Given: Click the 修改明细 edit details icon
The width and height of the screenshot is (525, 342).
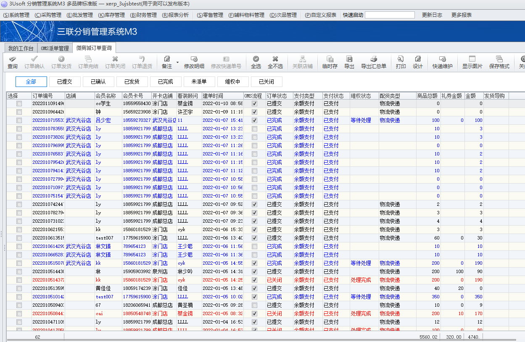Looking at the screenshot, I should (194, 62).
